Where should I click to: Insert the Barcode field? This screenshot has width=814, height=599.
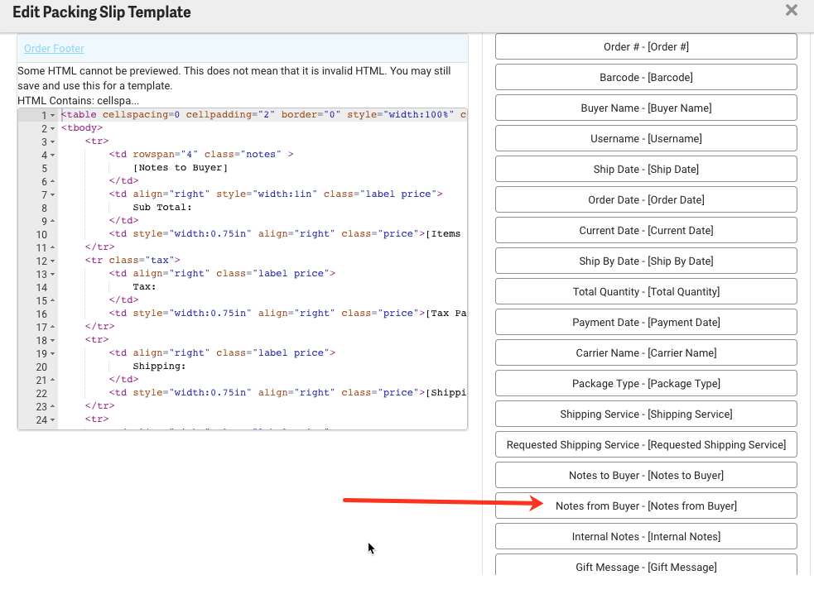click(x=645, y=77)
